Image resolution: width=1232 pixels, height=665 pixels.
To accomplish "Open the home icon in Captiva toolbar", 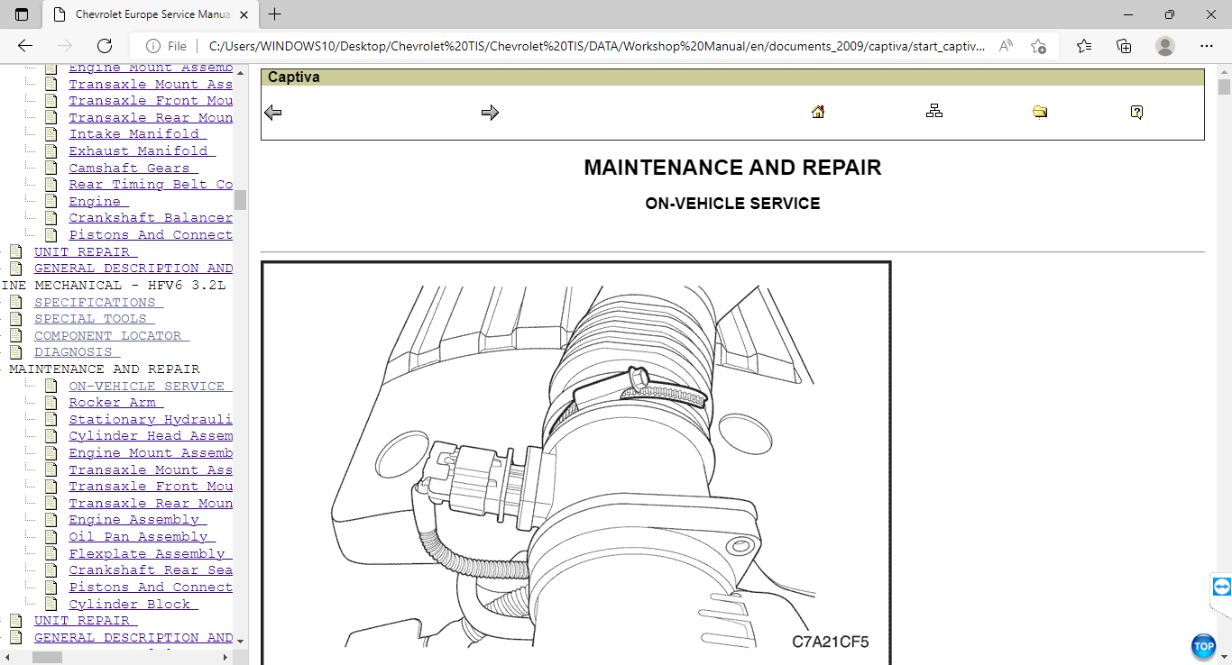I will (x=818, y=112).
